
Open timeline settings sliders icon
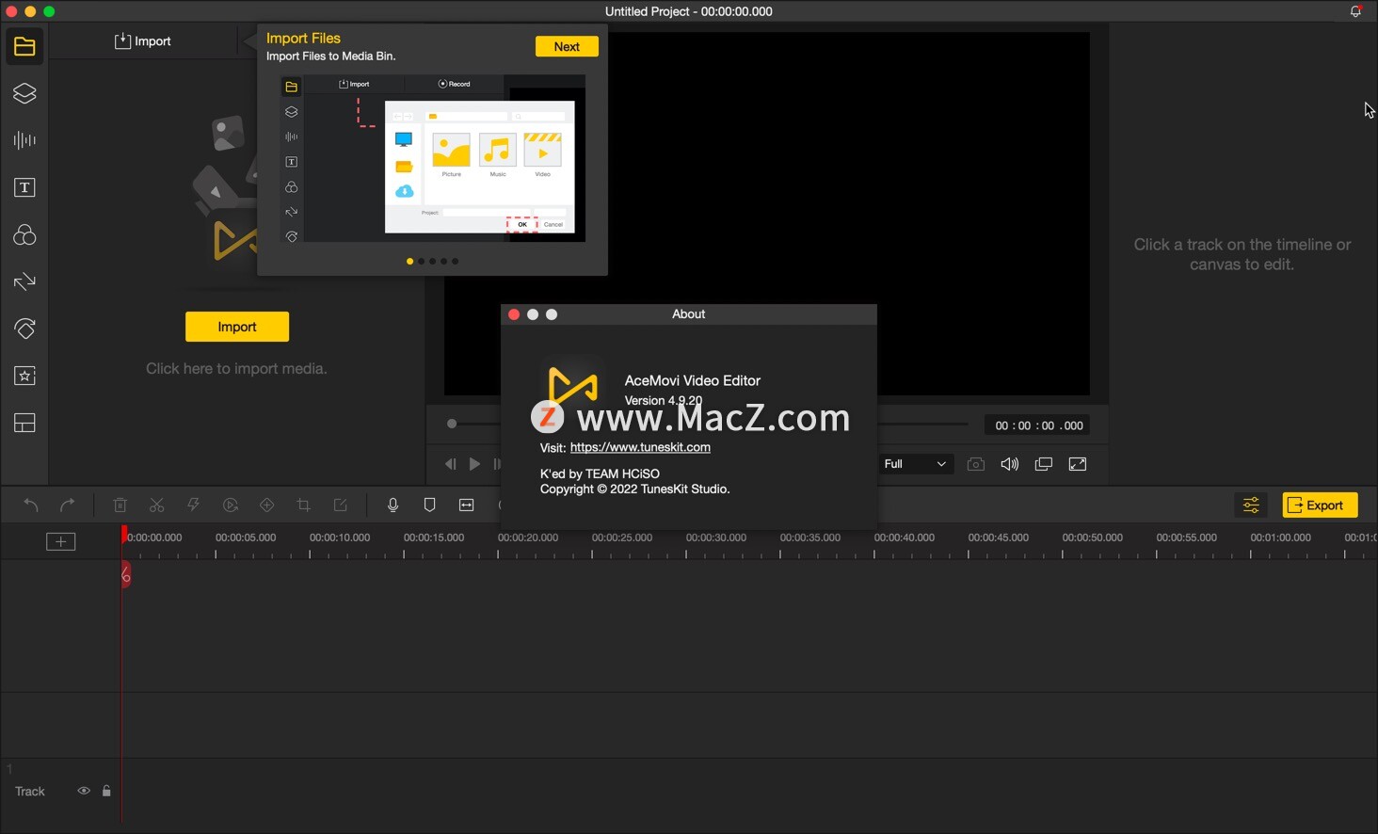point(1251,505)
